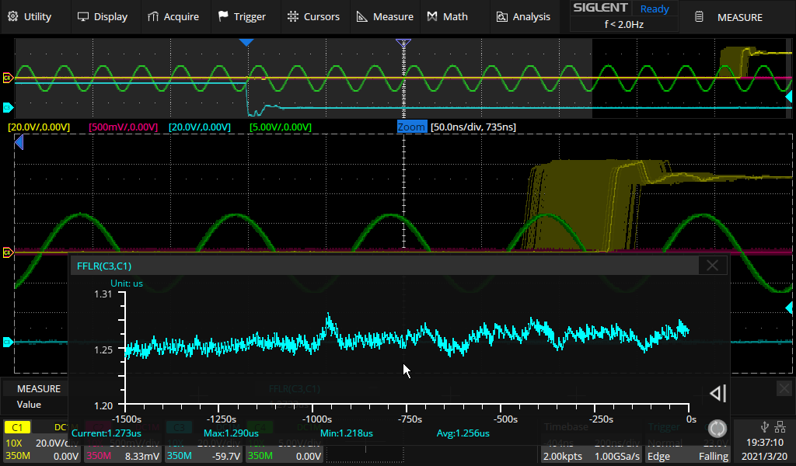
Task: Click the 19:37:10 clock display
Action: (x=765, y=442)
